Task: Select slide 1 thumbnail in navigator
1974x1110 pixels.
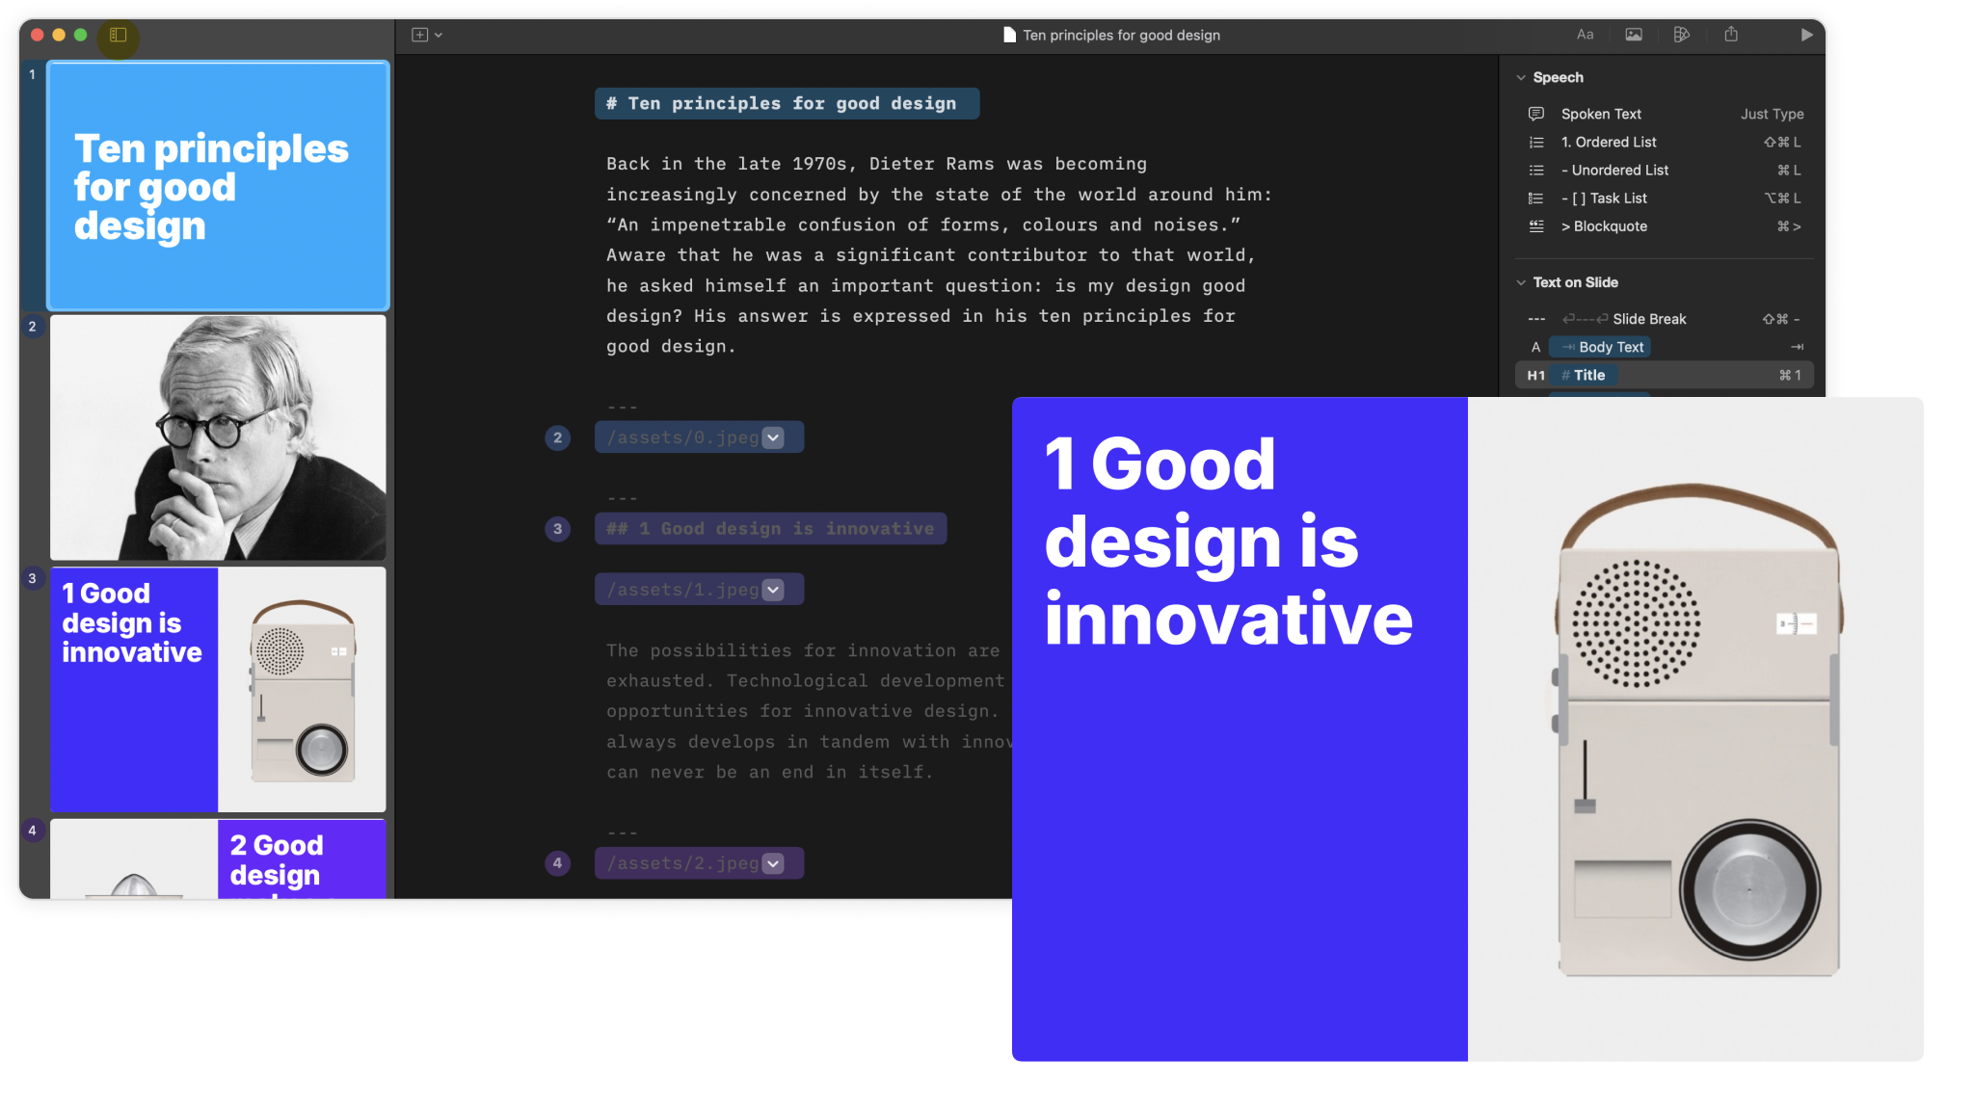Action: click(218, 186)
